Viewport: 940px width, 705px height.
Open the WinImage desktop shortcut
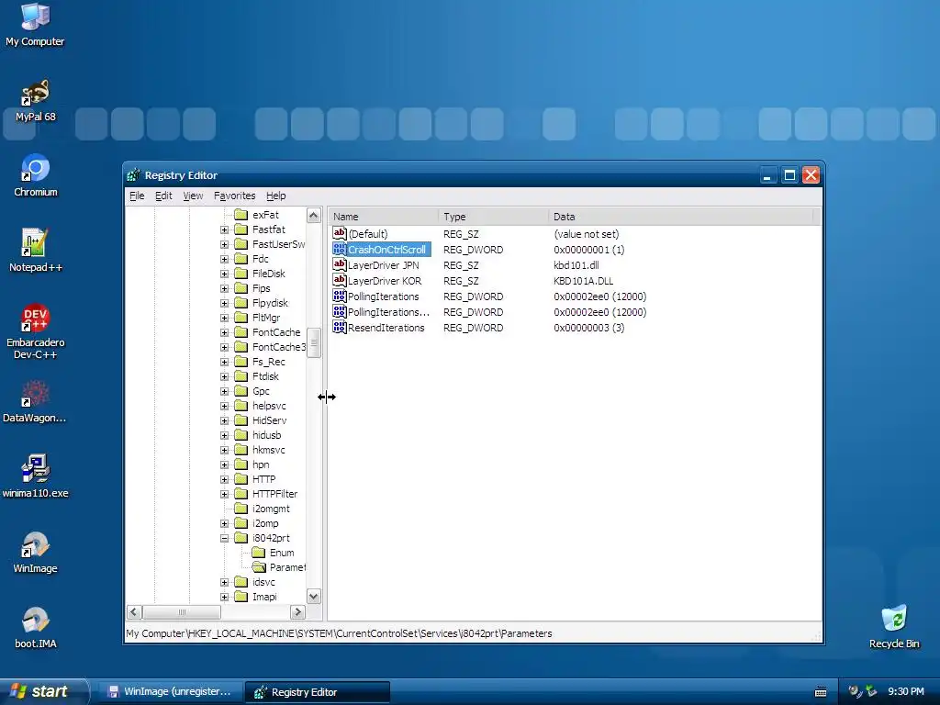(35, 553)
